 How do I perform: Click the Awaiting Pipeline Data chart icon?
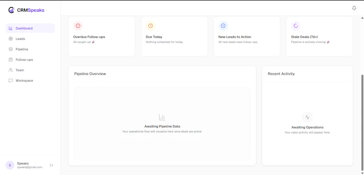[162, 117]
